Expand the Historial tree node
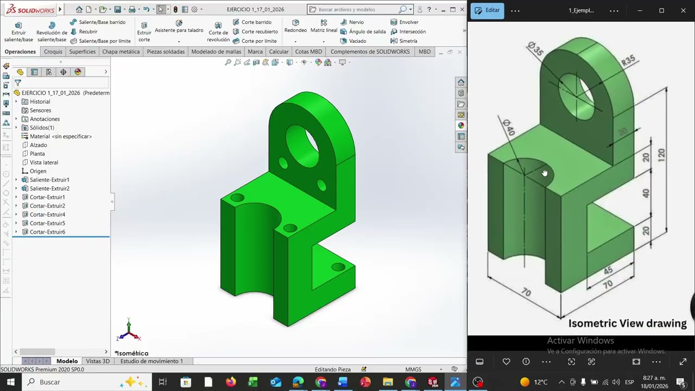Image resolution: width=695 pixels, height=391 pixels. pyautogui.click(x=16, y=102)
